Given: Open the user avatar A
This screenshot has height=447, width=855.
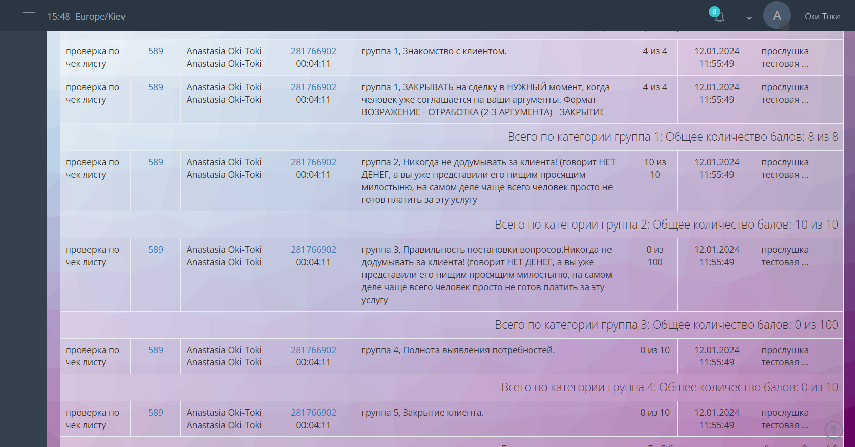Looking at the screenshot, I should [777, 16].
